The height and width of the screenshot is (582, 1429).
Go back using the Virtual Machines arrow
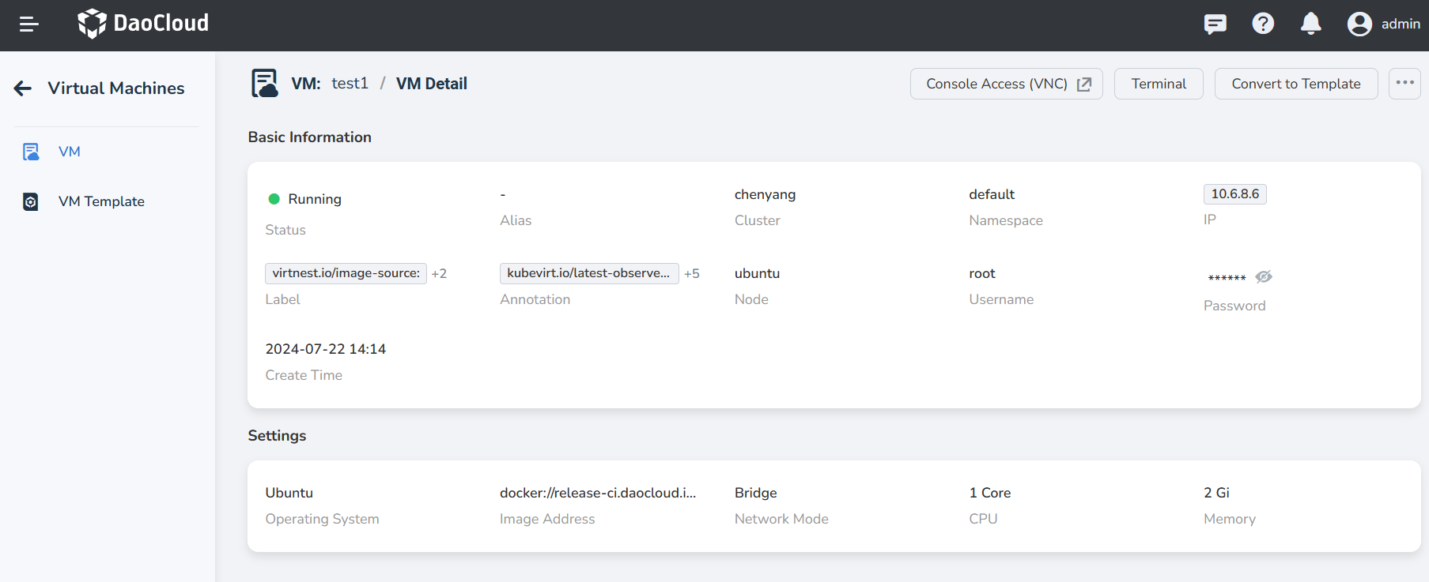coord(23,88)
